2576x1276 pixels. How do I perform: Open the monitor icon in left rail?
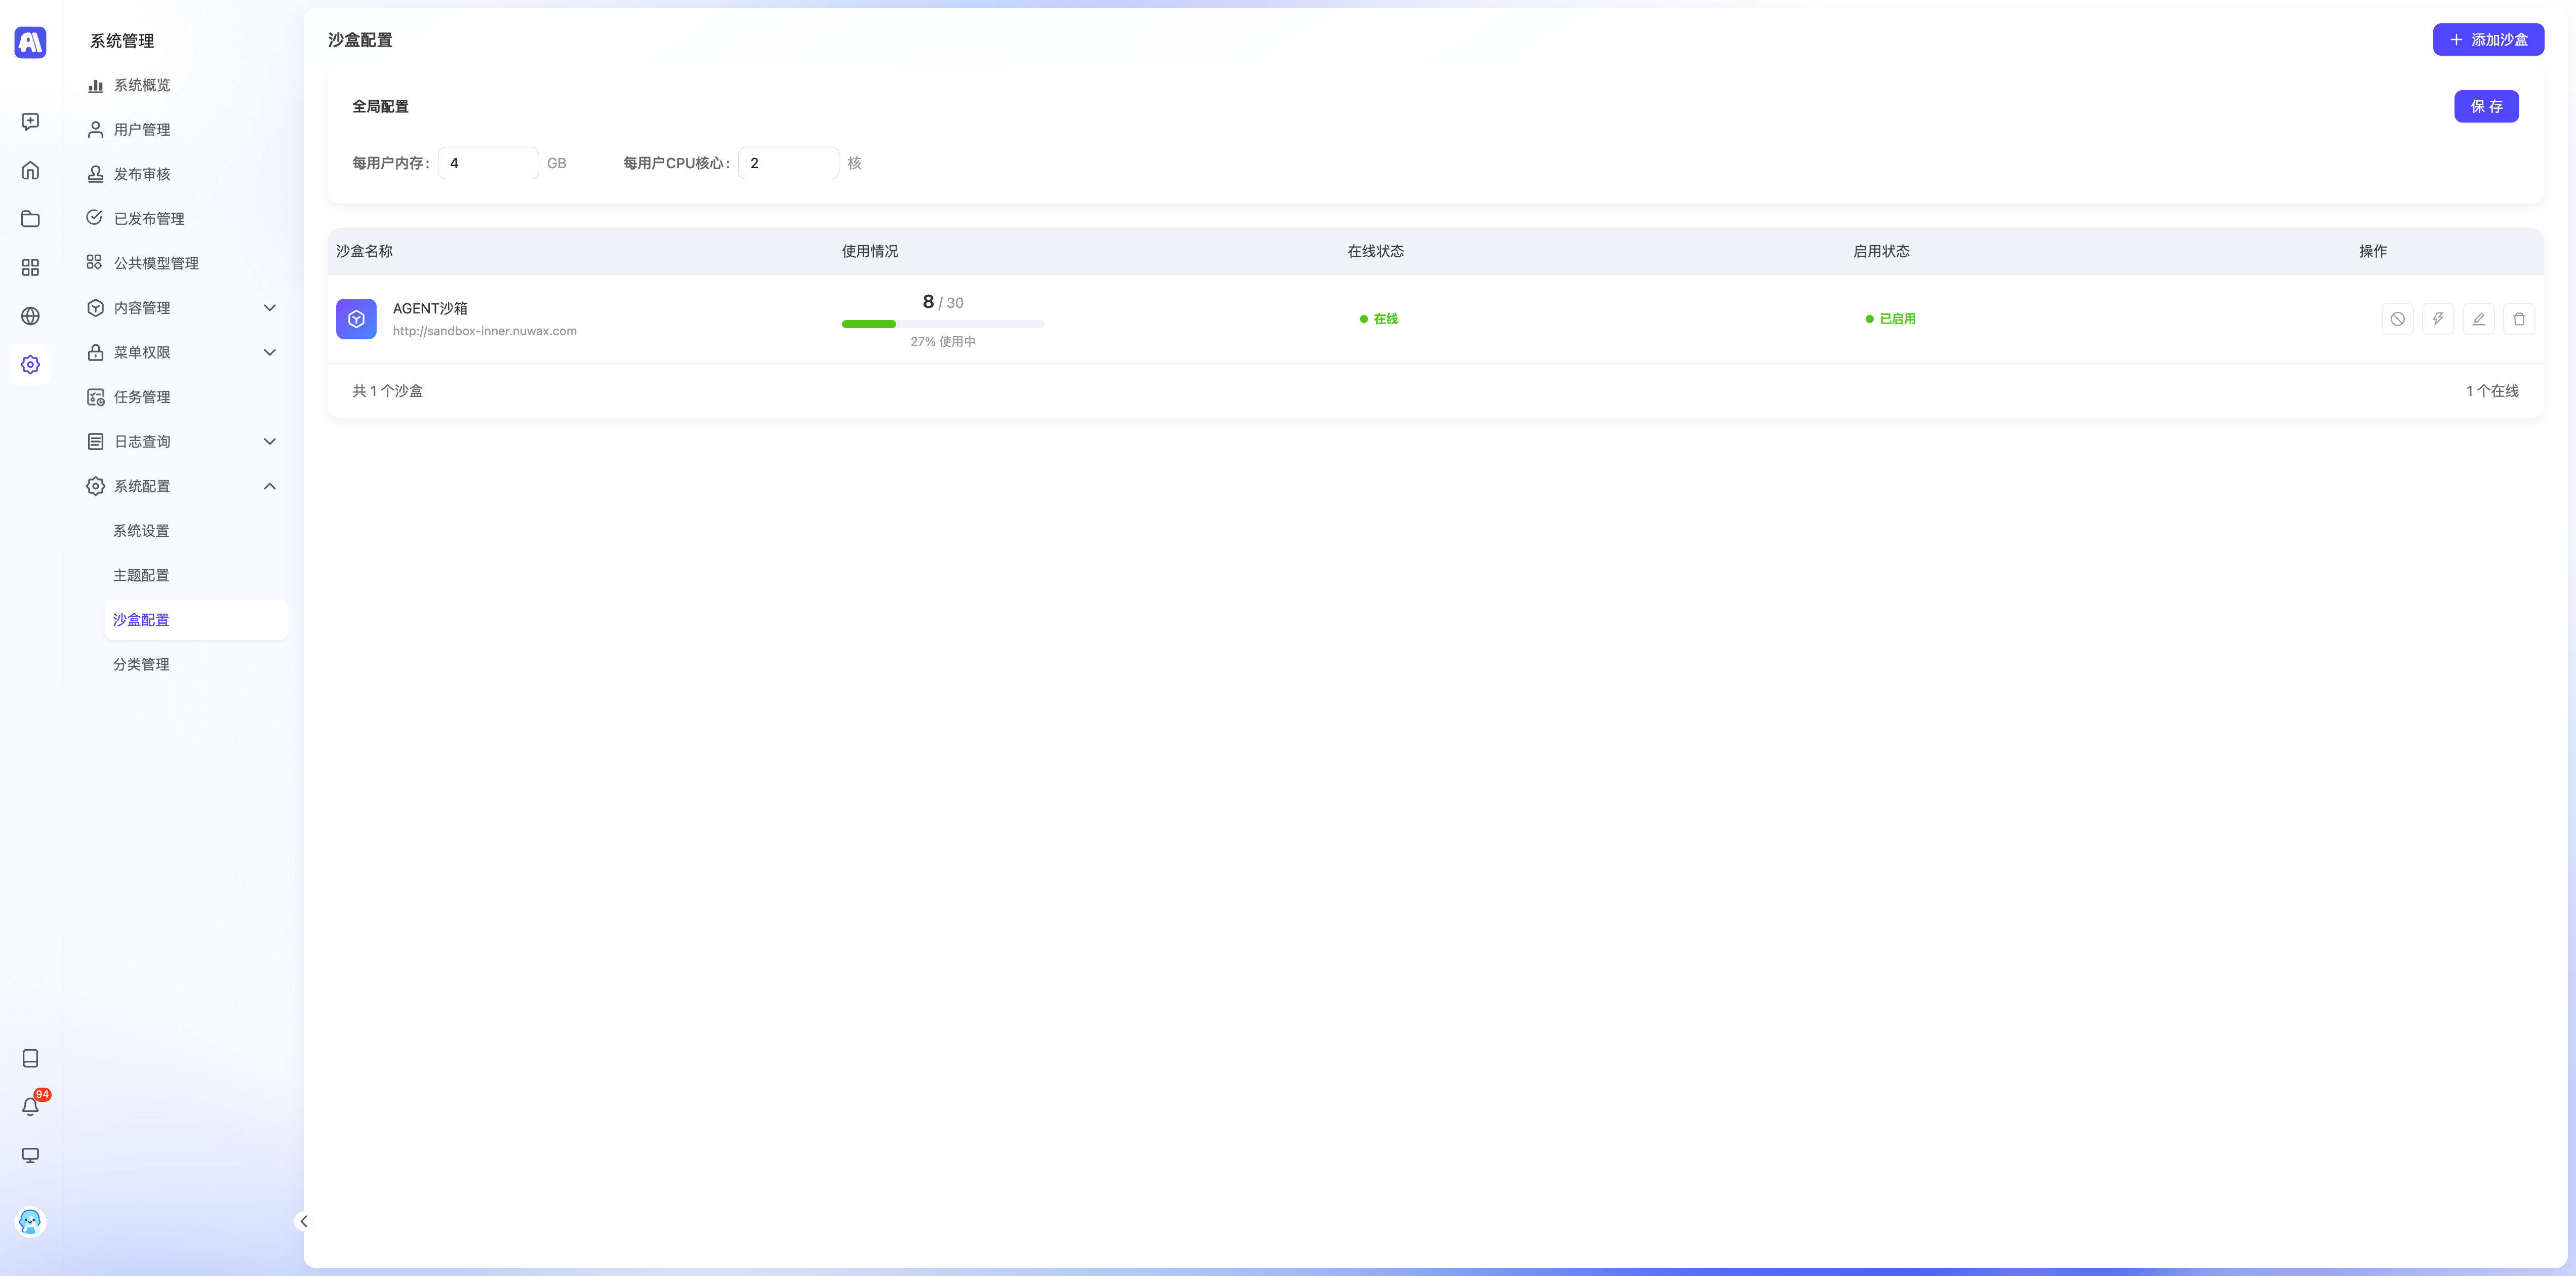30,1155
